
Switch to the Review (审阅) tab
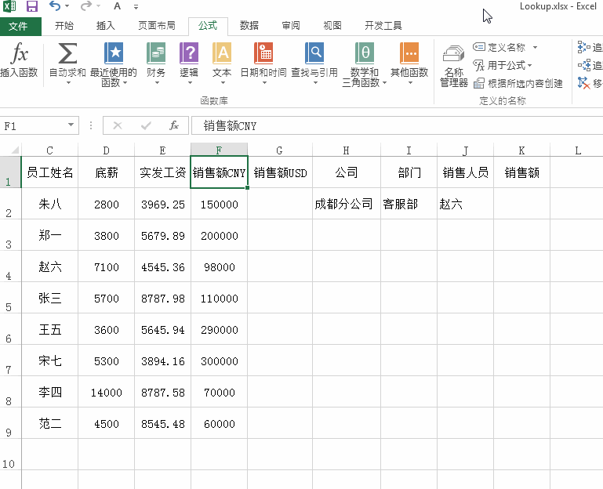click(x=291, y=26)
